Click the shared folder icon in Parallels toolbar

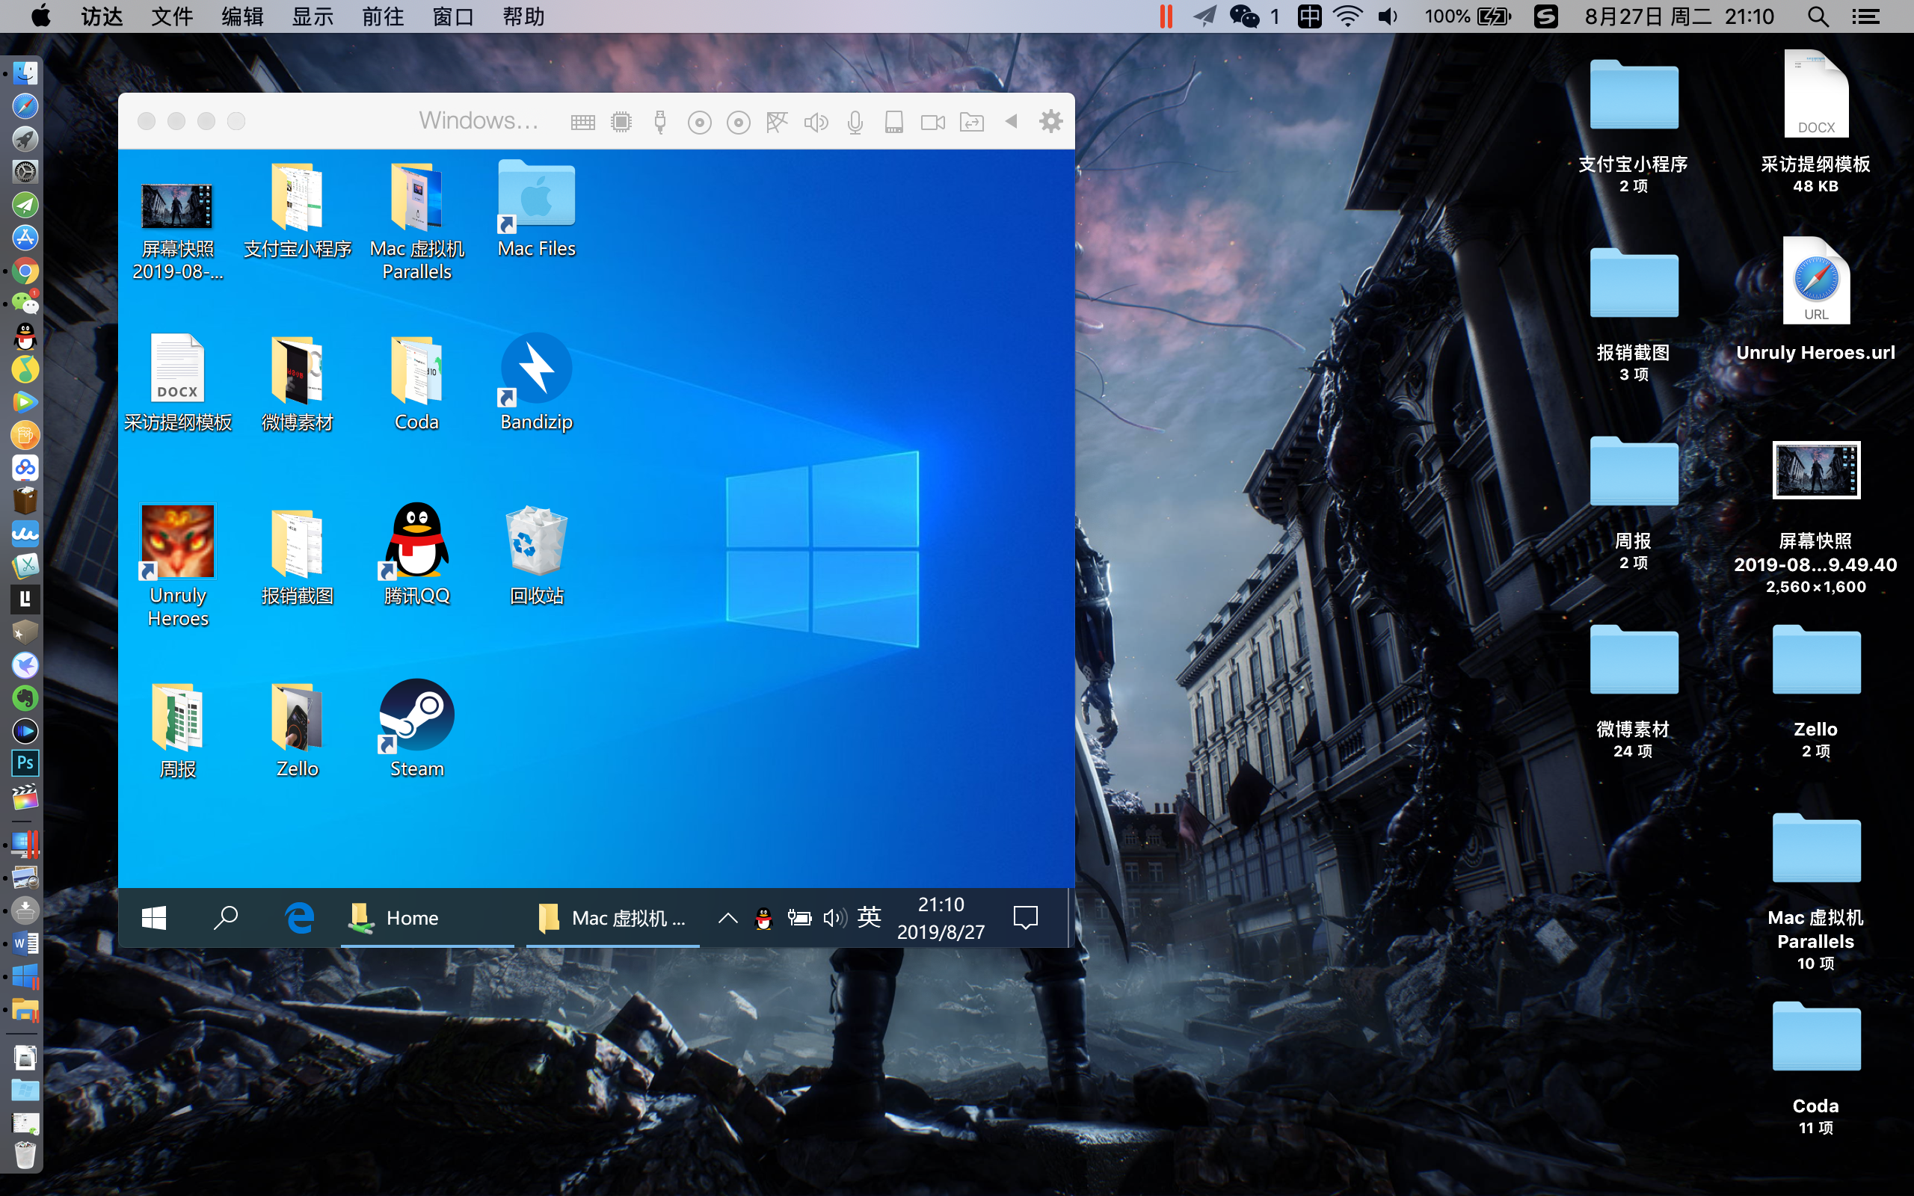tap(971, 122)
